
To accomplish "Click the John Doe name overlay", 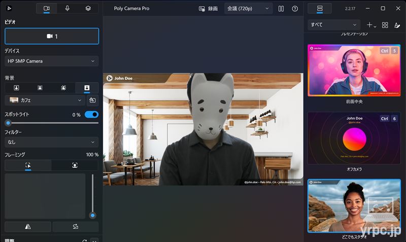I will click(x=120, y=78).
